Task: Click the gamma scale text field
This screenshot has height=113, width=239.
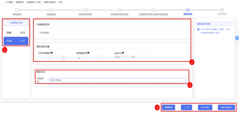Action: pos(139,57)
